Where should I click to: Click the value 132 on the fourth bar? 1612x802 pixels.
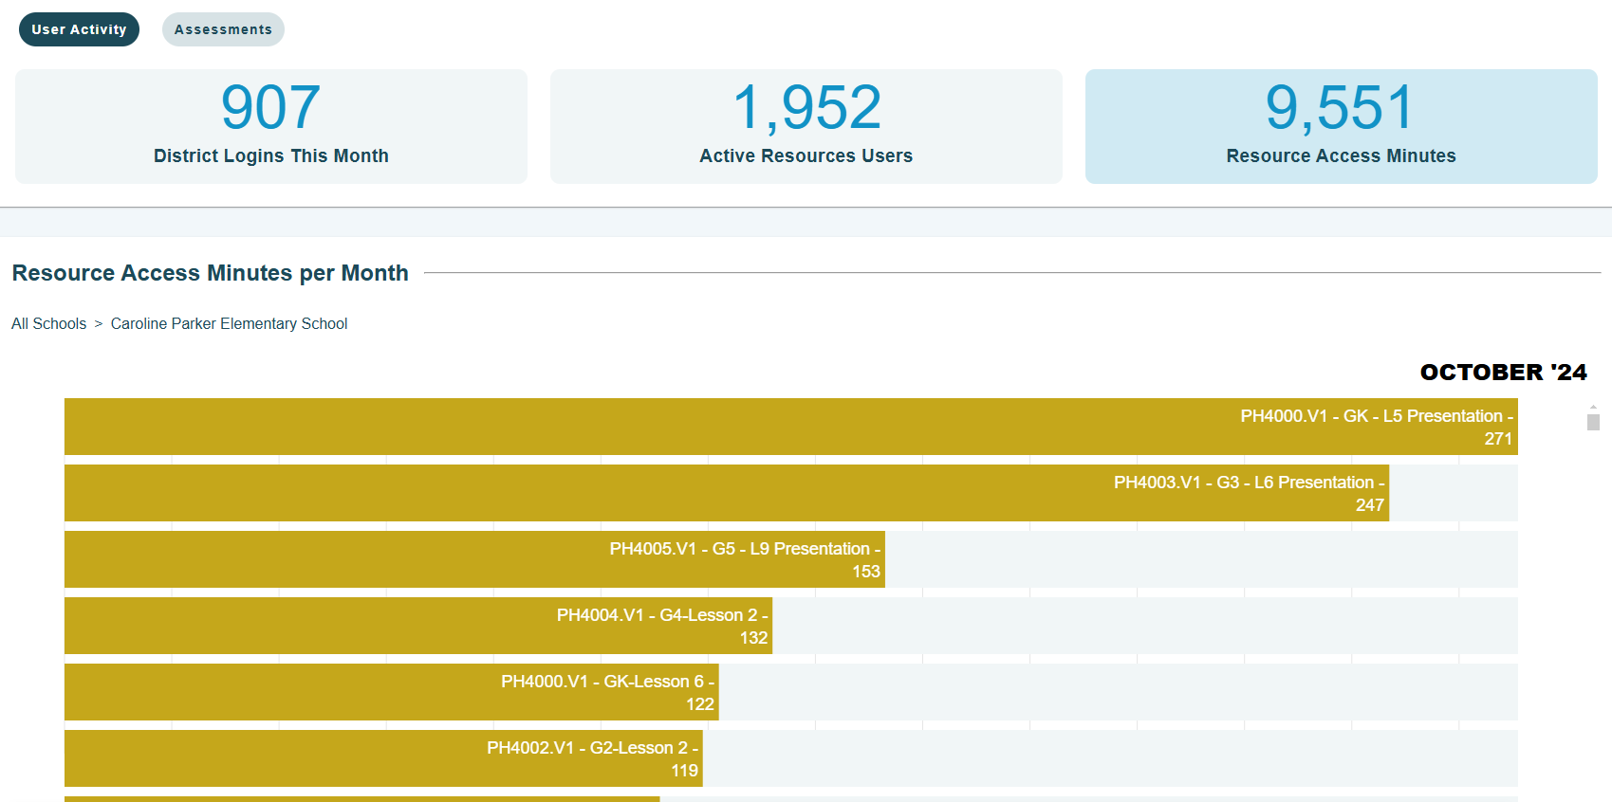pos(753,638)
